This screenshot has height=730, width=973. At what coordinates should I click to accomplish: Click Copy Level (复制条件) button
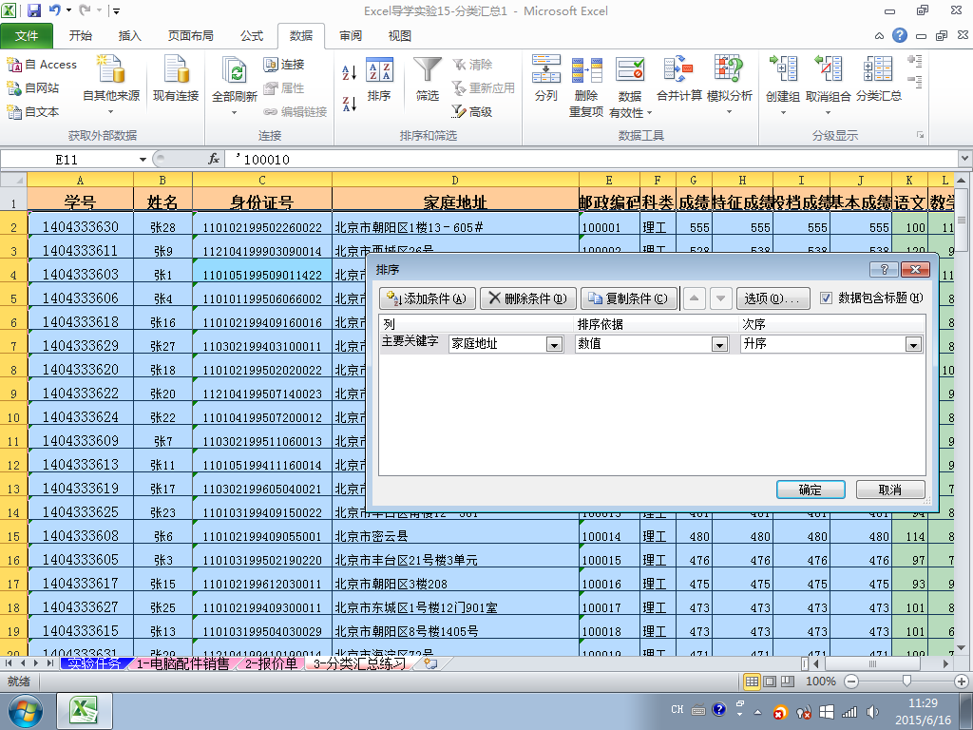pyautogui.click(x=629, y=298)
